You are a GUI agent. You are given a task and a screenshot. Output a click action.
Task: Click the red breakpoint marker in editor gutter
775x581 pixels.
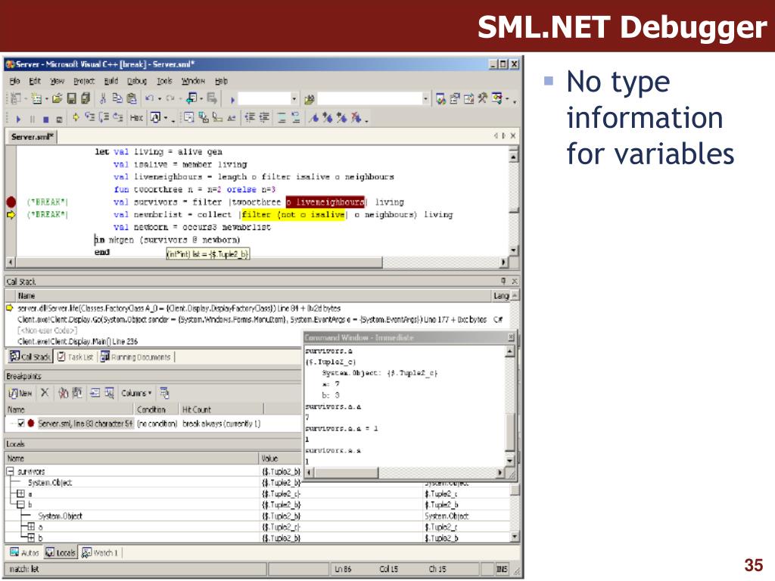pyautogui.click(x=11, y=202)
